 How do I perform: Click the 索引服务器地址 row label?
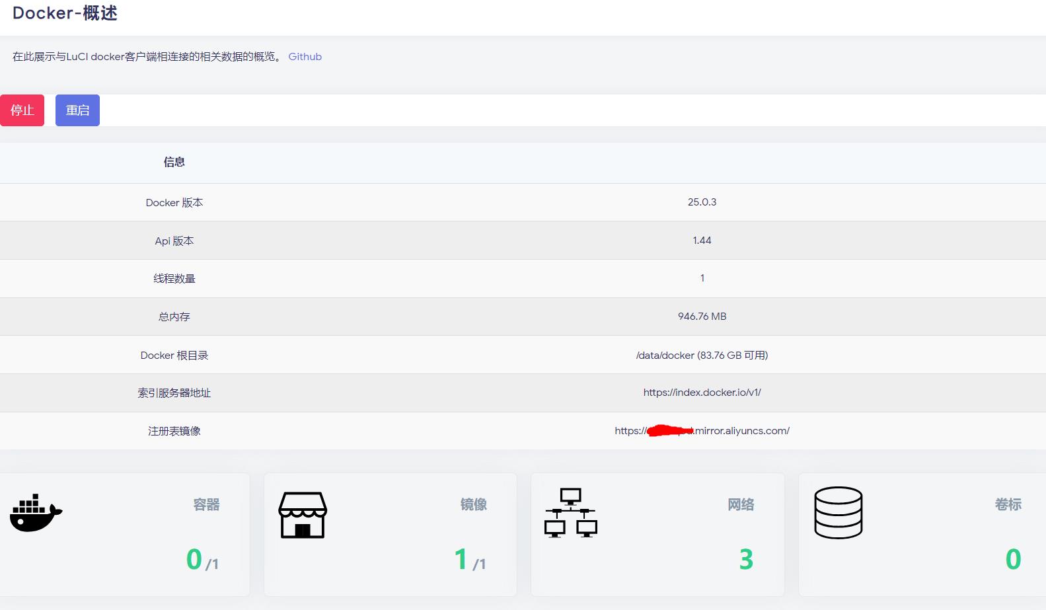pyautogui.click(x=174, y=393)
